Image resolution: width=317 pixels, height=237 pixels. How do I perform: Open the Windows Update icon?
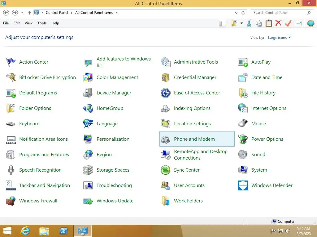point(88,201)
